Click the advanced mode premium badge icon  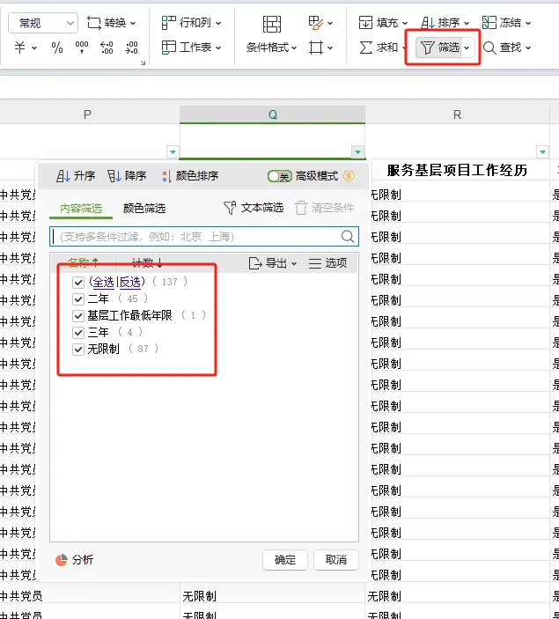tap(349, 176)
